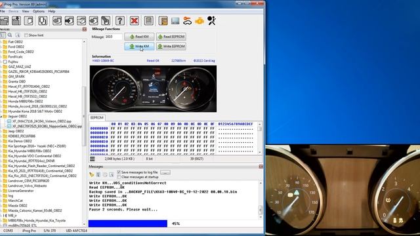Click the Messages log vertical scrollbar

[x=261, y=200]
